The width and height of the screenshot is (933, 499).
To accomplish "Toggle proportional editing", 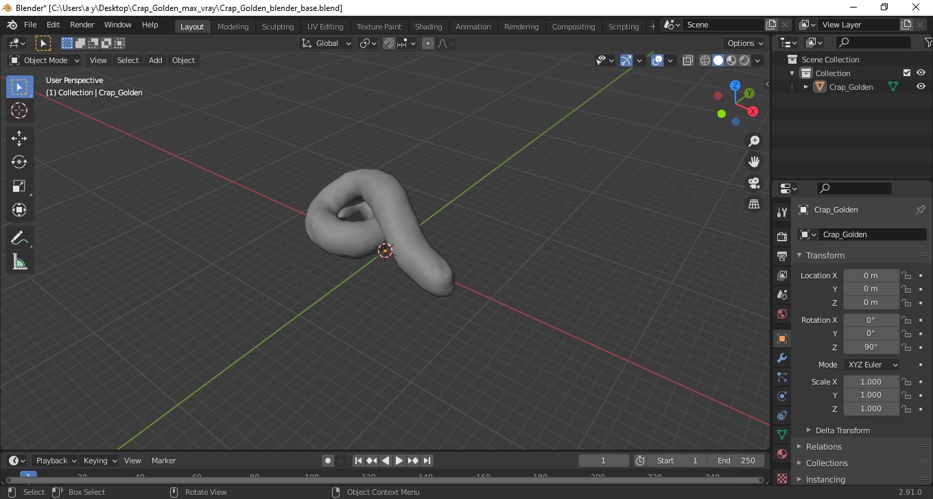I will coord(428,43).
